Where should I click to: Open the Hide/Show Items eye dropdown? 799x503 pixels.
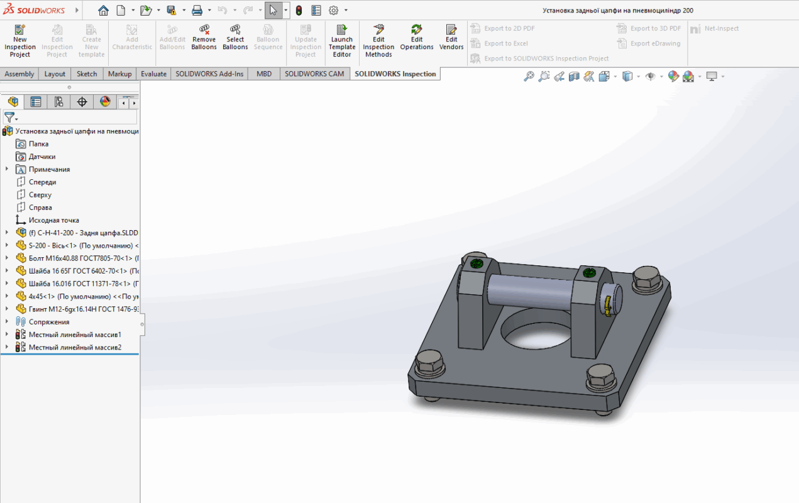661,77
